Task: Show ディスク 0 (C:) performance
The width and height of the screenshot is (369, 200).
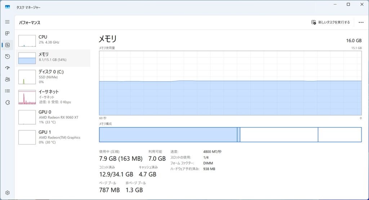Action: pyautogui.click(x=54, y=77)
